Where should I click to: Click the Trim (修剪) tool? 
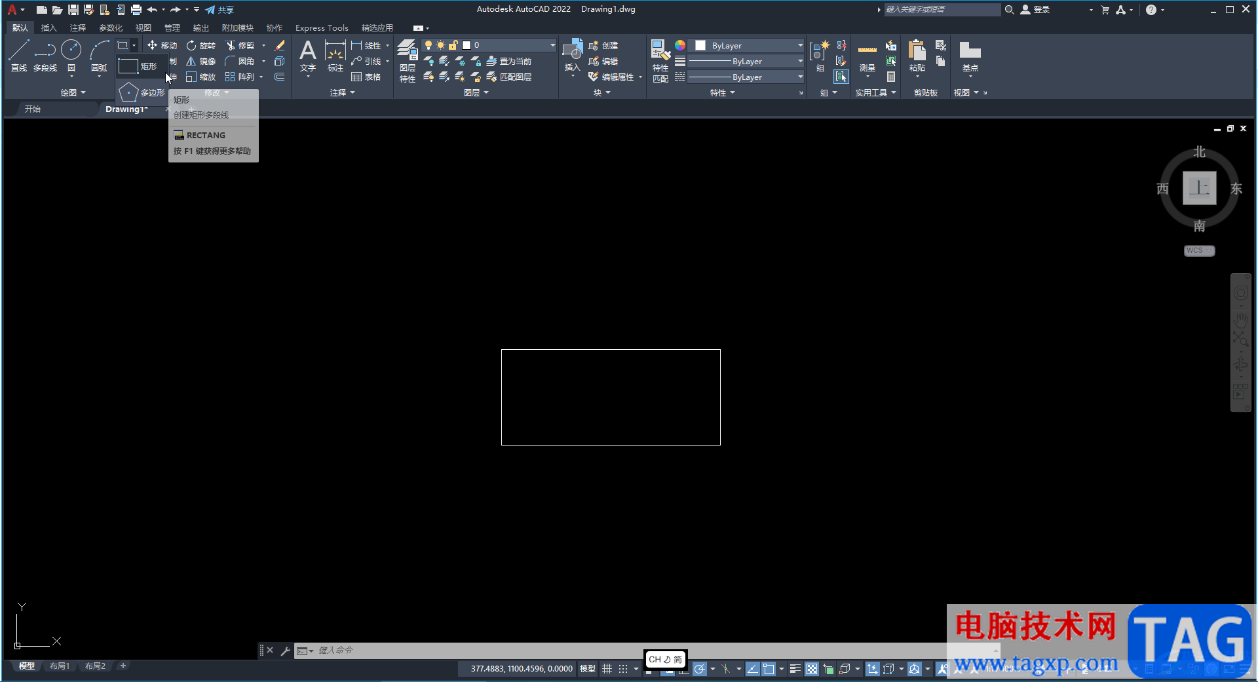(x=240, y=45)
